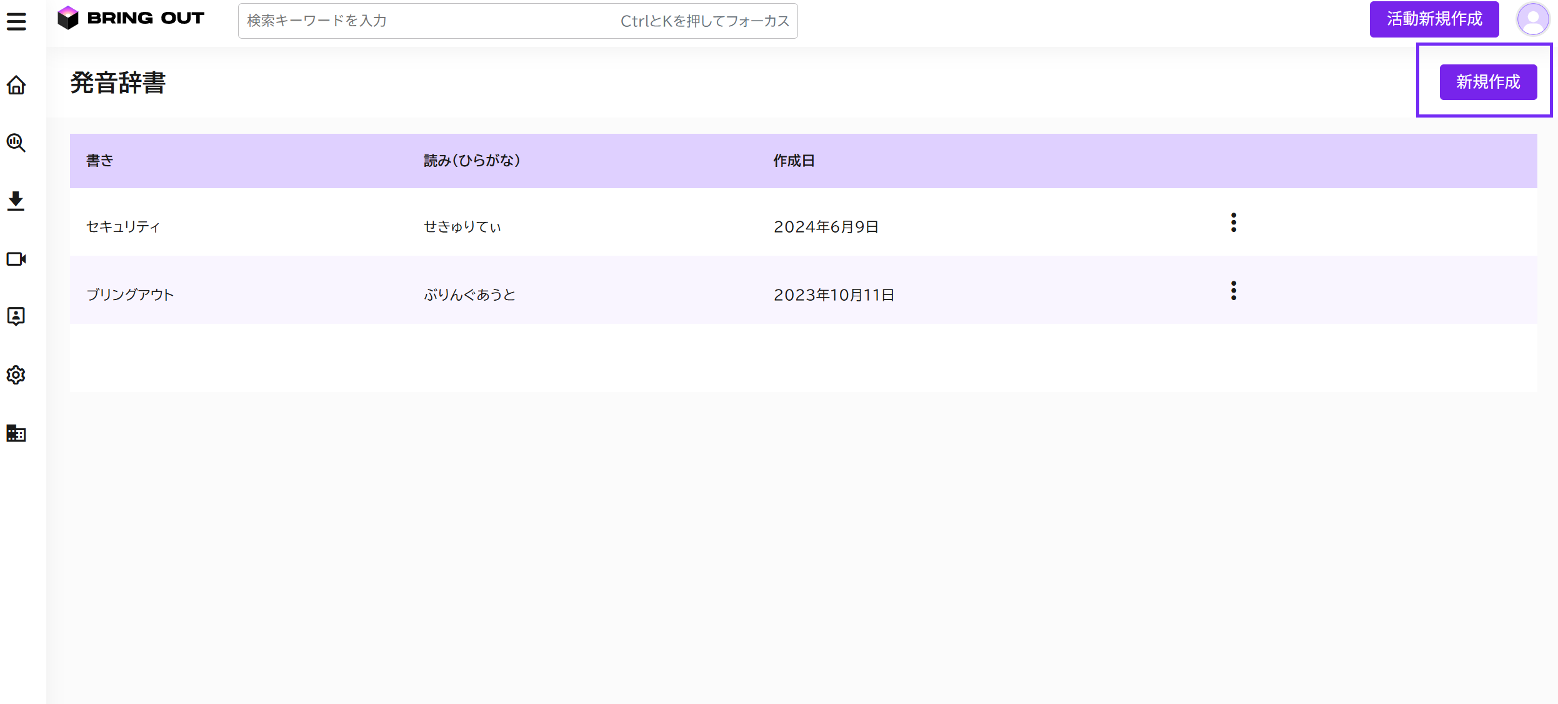Select the セキュリティ dictionary entry
The height and width of the screenshot is (704, 1558).
(123, 227)
